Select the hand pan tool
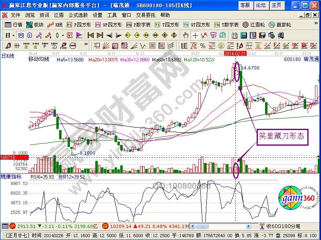The image size is (321, 240). point(185,35)
